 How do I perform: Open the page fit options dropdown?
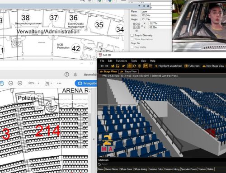click(48, 83)
